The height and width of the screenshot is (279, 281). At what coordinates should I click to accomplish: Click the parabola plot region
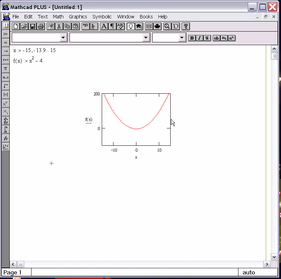(136, 119)
